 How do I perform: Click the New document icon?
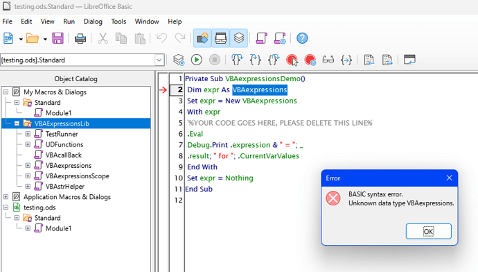point(8,38)
